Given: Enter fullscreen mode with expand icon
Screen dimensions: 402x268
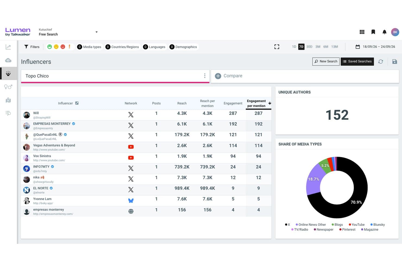Looking at the screenshot, I should [277, 47].
